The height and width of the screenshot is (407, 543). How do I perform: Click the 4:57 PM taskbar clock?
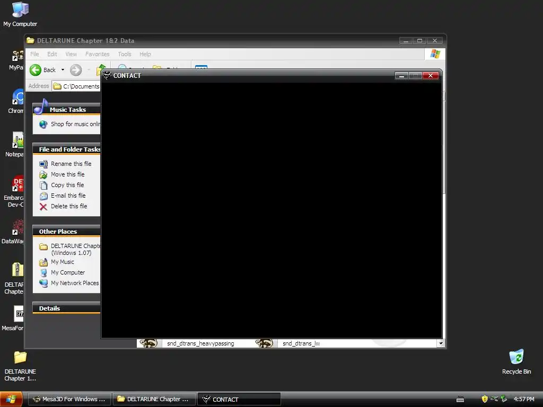(523, 399)
